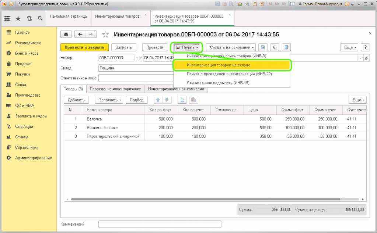The width and height of the screenshot is (377, 233).
Task: Click into the Комментарий input field
Action: [160, 224]
